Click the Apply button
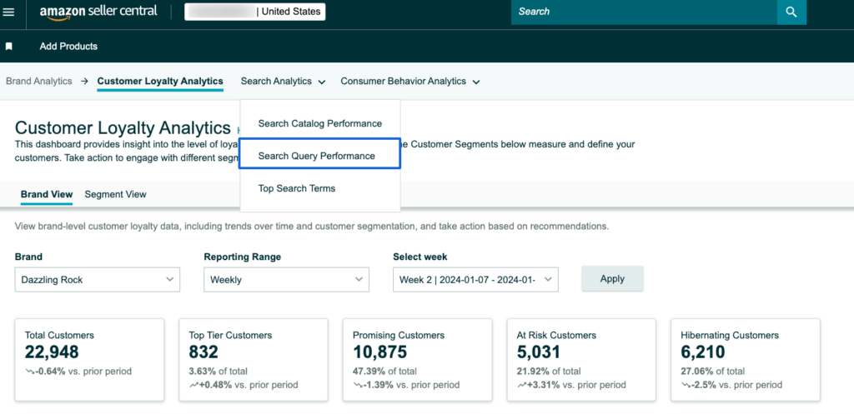This screenshot has width=854, height=414. [612, 278]
